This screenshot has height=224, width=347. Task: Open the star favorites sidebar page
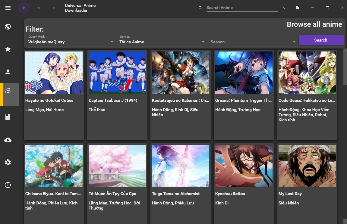[8, 49]
